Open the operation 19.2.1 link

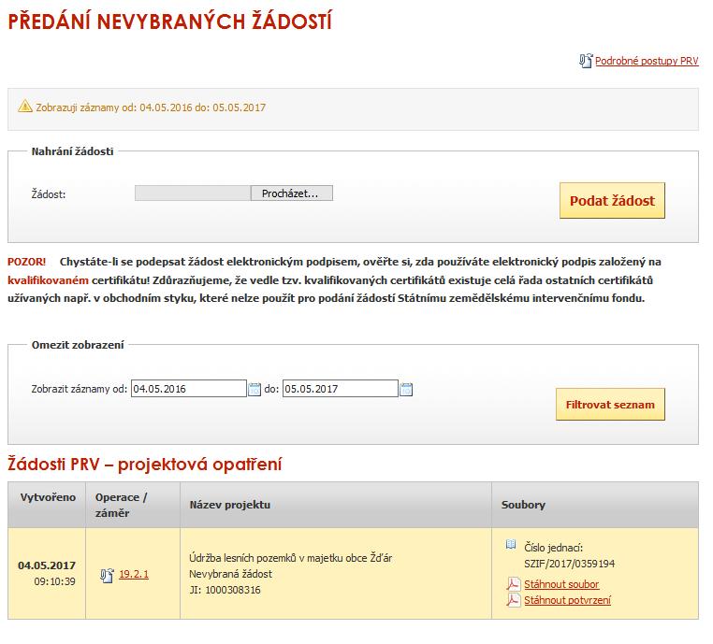134,574
